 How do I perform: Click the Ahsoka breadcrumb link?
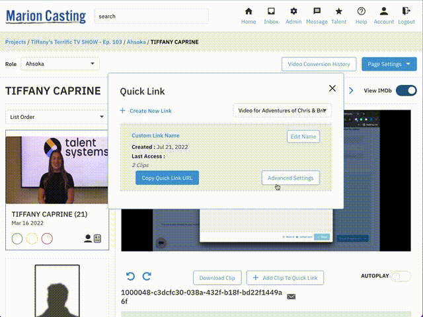tap(136, 42)
